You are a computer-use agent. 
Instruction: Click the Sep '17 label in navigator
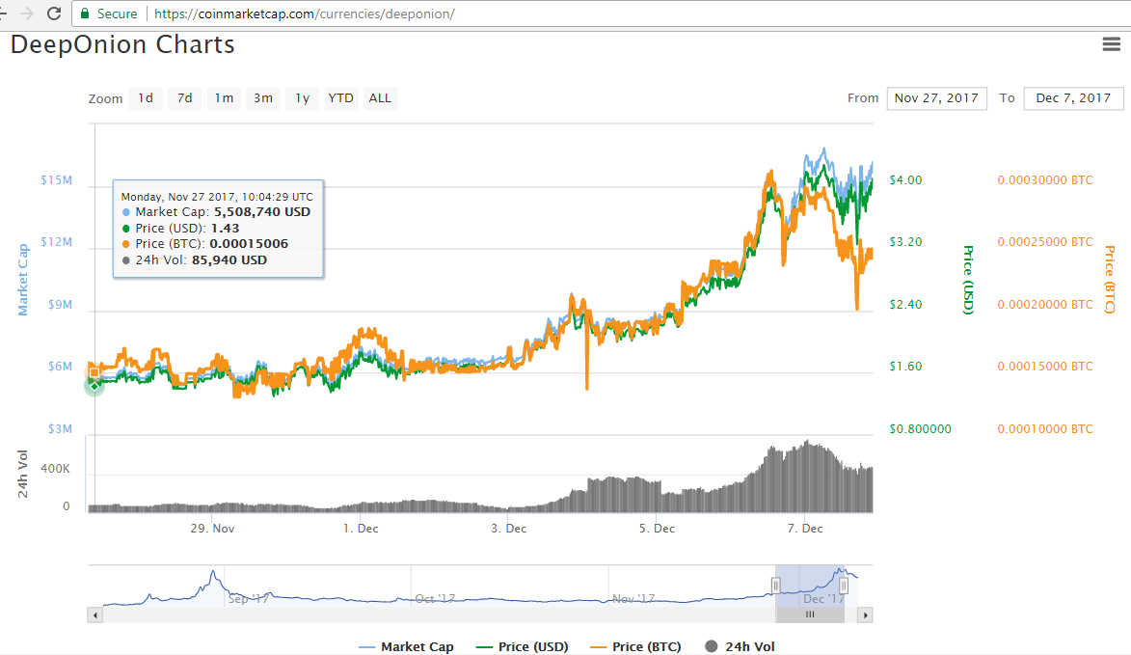click(248, 599)
